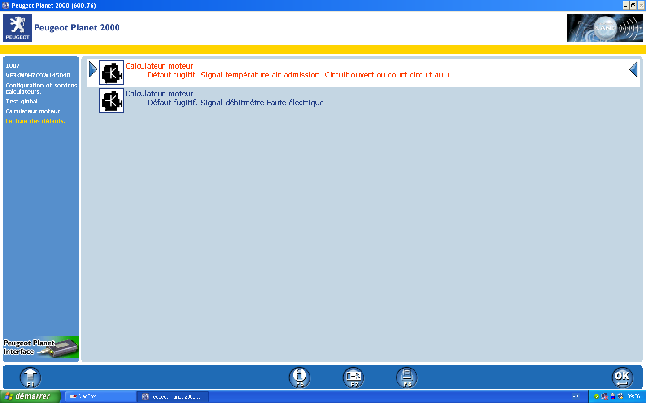Image resolution: width=646 pixels, height=403 pixels.
Task: Click the F1 back arrow button
Action: tap(31, 377)
